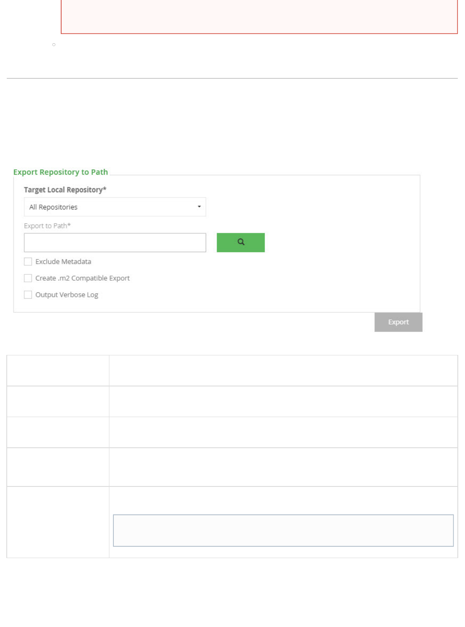
Task: Click the top-left cell of the empty table
Action: point(58,370)
